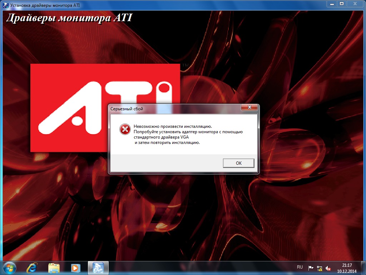The image size is (366, 275).
Task: Open Windows Explorer folder icon in taskbar
Action: click(x=54, y=267)
